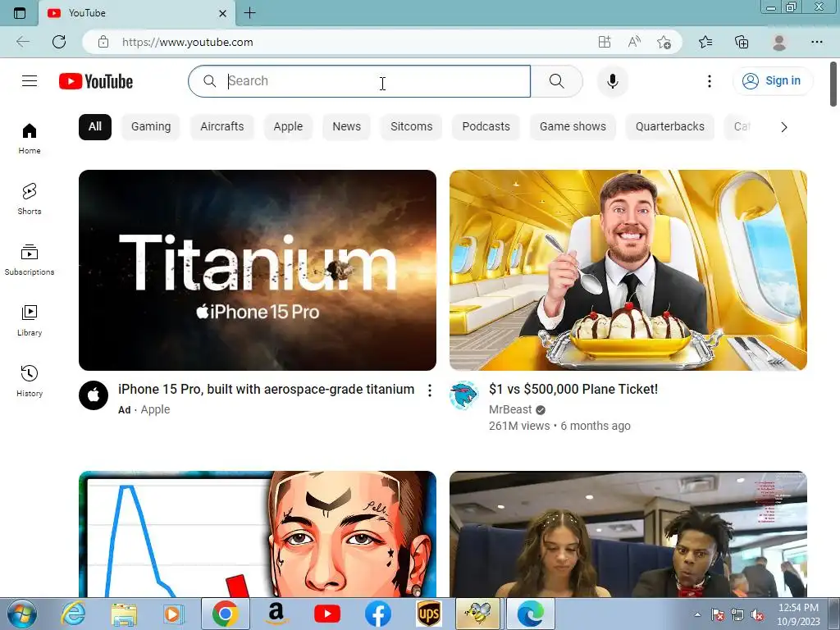Open the iPhone 15 Pro ad title

click(267, 389)
